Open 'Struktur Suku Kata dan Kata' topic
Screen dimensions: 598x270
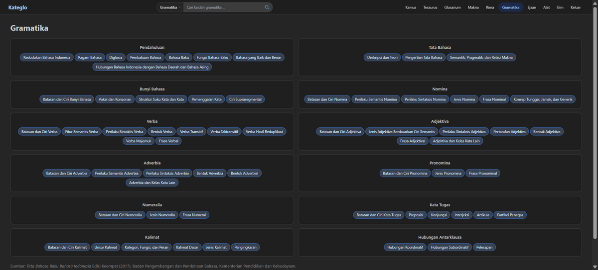161,99
